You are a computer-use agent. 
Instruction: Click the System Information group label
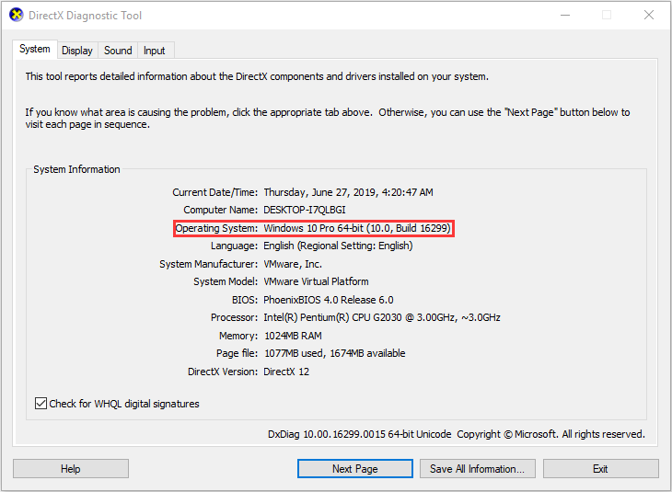coord(76,169)
